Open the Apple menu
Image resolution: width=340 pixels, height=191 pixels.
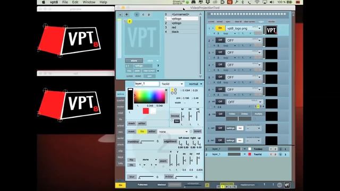(x=44, y=2)
